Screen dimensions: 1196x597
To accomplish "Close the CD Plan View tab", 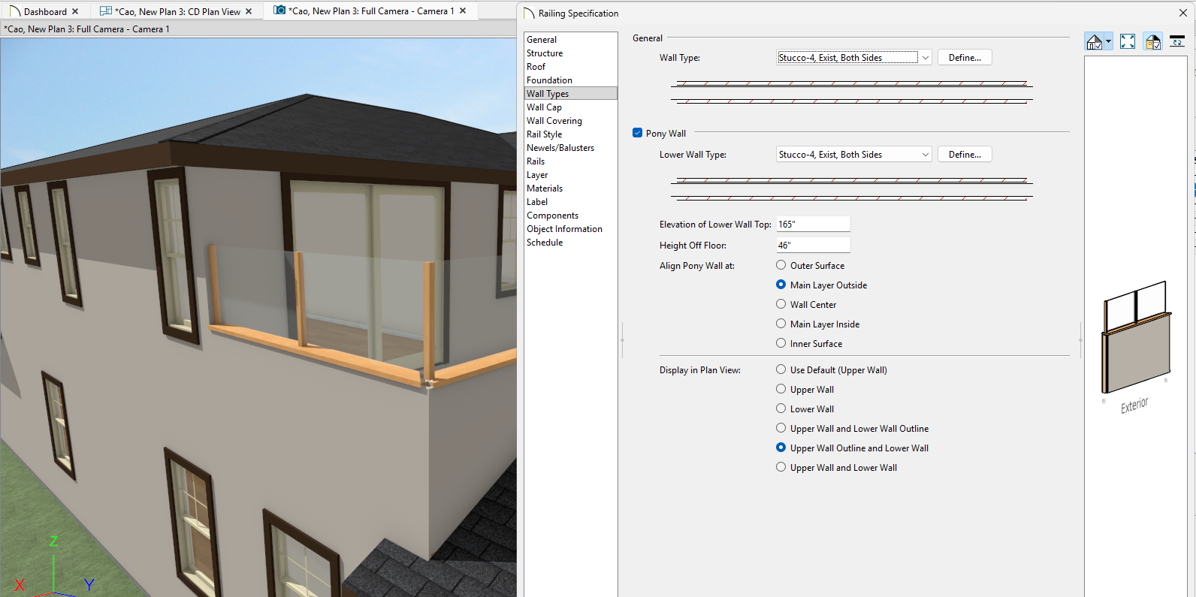I will click(x=249, y=11).
